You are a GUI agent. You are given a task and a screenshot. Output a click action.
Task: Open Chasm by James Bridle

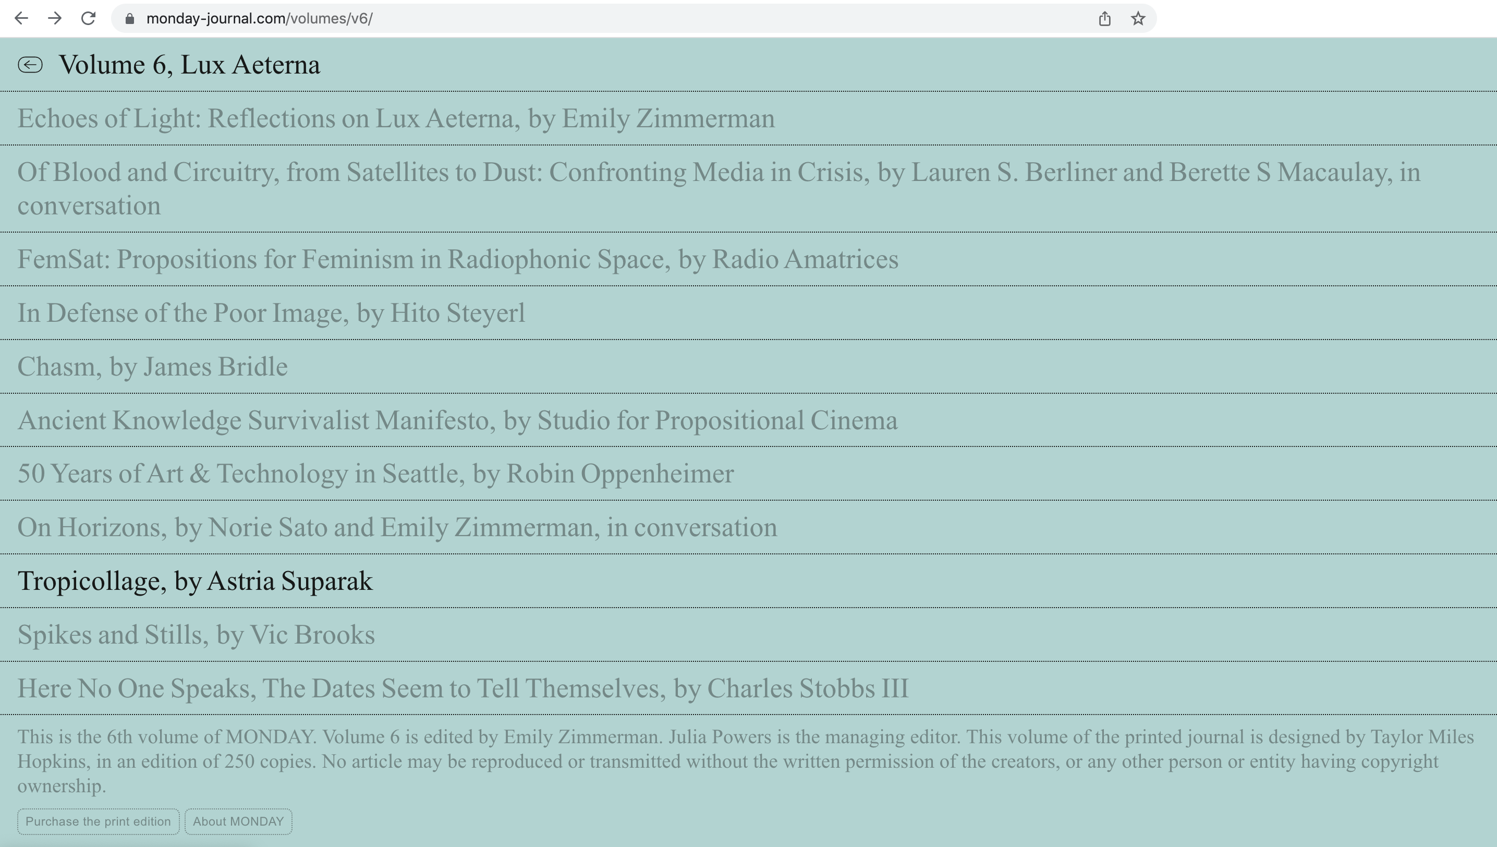(152, 367)
